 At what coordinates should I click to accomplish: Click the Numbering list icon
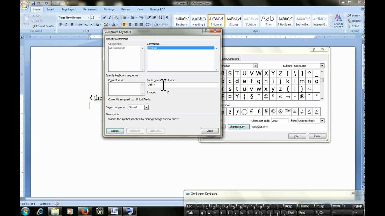click(x=133, y=18)
